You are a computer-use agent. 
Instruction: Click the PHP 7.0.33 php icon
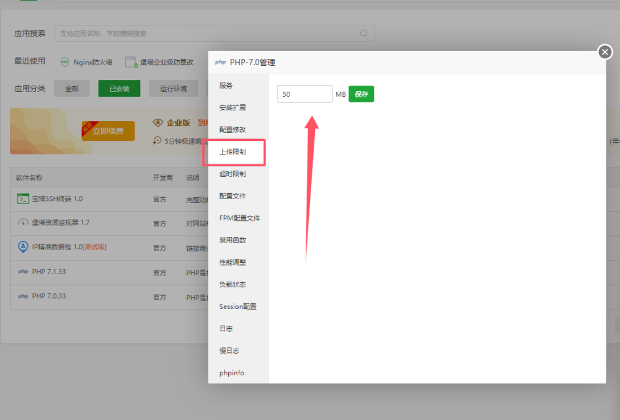[x=23, y=296]
